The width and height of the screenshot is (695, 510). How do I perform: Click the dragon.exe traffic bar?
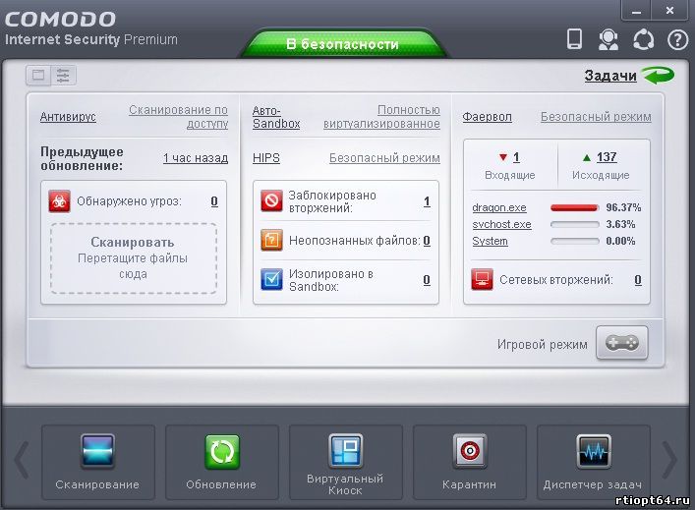click(x=574, y=207)
